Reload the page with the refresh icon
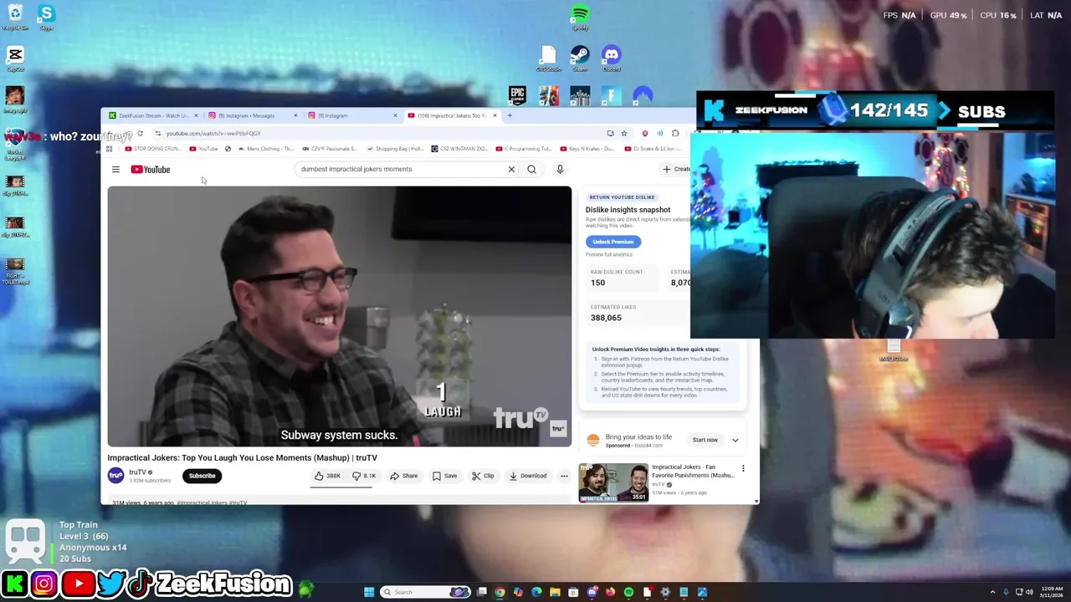Screen dimensions: 1071x602 pos(140,133)
